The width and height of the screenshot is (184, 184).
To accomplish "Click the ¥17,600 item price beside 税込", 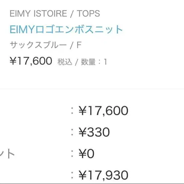I will pos(31,61).
